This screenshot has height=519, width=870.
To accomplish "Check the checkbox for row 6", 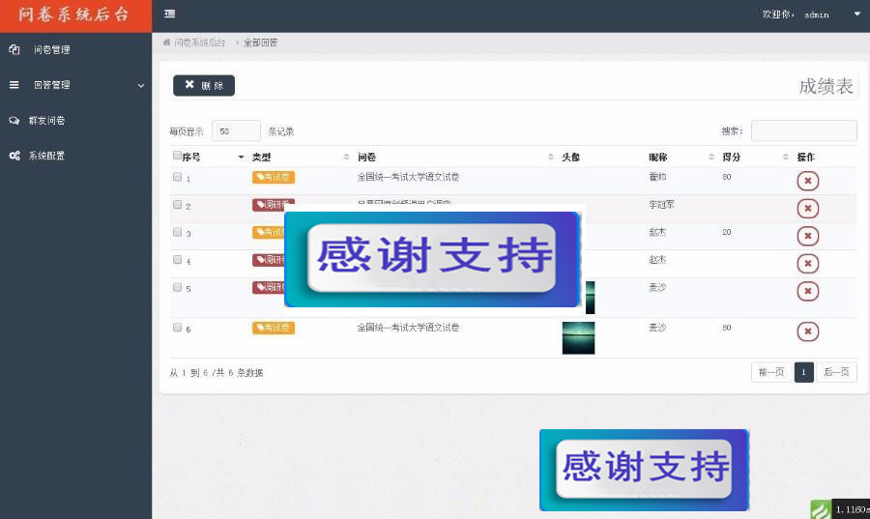I will [x=177, y=328].
